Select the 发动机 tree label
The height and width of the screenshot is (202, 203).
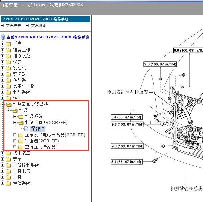click(x=19, y=68)
